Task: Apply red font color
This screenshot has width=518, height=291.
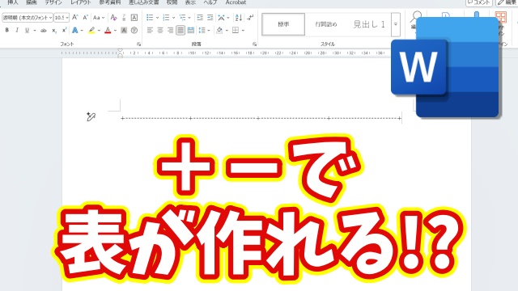Action: click(x=108, y=31)
